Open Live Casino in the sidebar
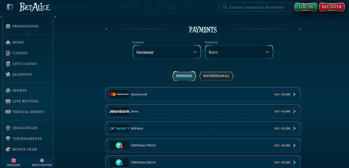This screenshot has height=168, width=349. click(25, 64)
